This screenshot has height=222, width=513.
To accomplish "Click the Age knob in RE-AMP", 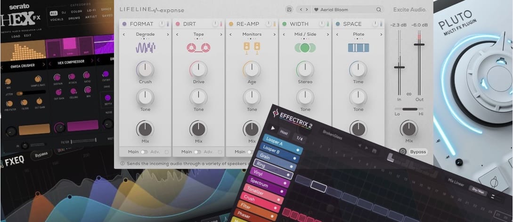I will [252, 69].
